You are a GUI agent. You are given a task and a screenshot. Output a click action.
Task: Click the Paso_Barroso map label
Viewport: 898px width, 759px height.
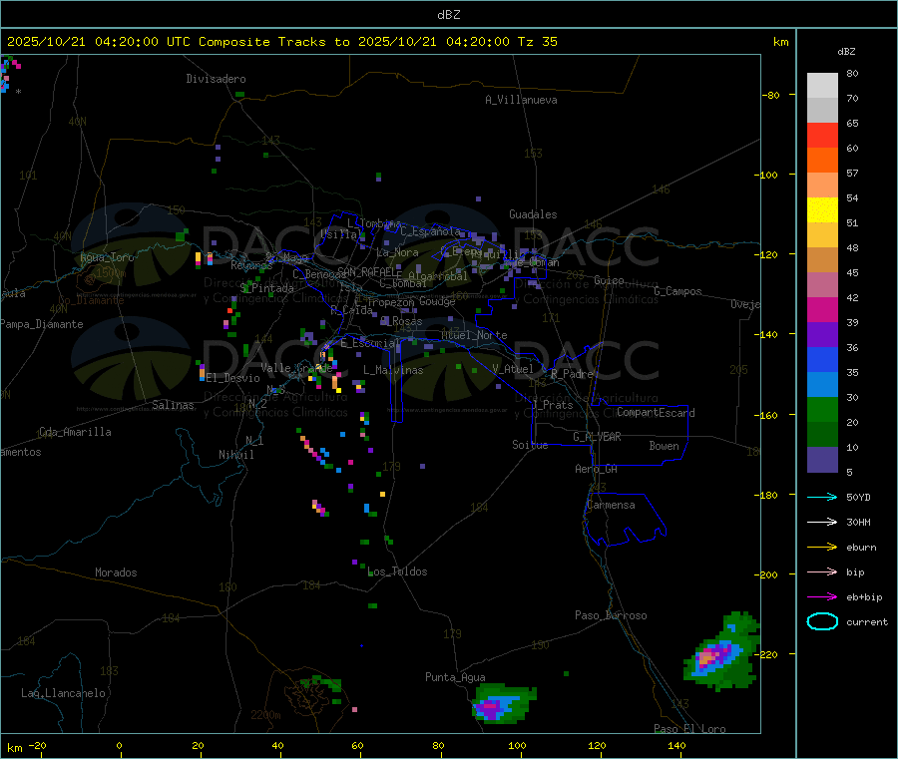tap(611, 615)
